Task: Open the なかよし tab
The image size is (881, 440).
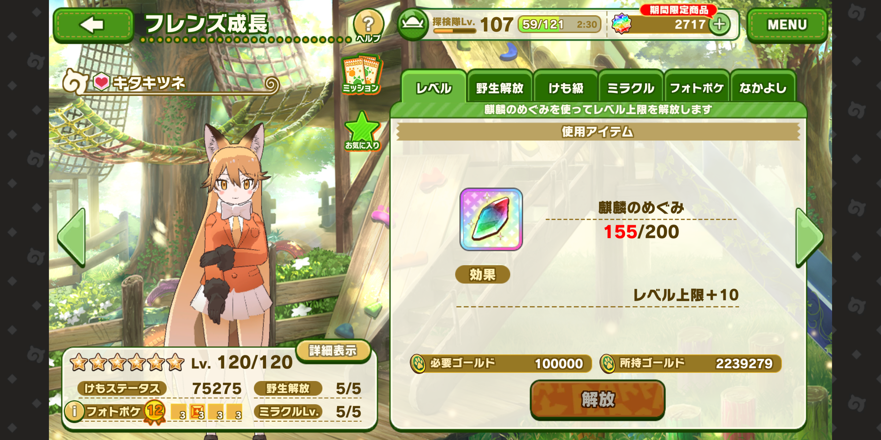Action: (763, 88)
